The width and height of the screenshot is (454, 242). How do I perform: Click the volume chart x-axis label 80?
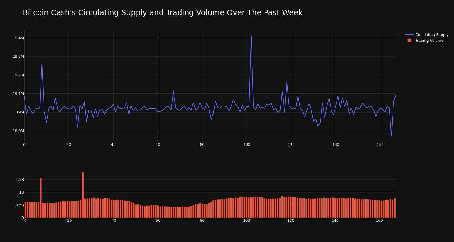pos(202,221)
